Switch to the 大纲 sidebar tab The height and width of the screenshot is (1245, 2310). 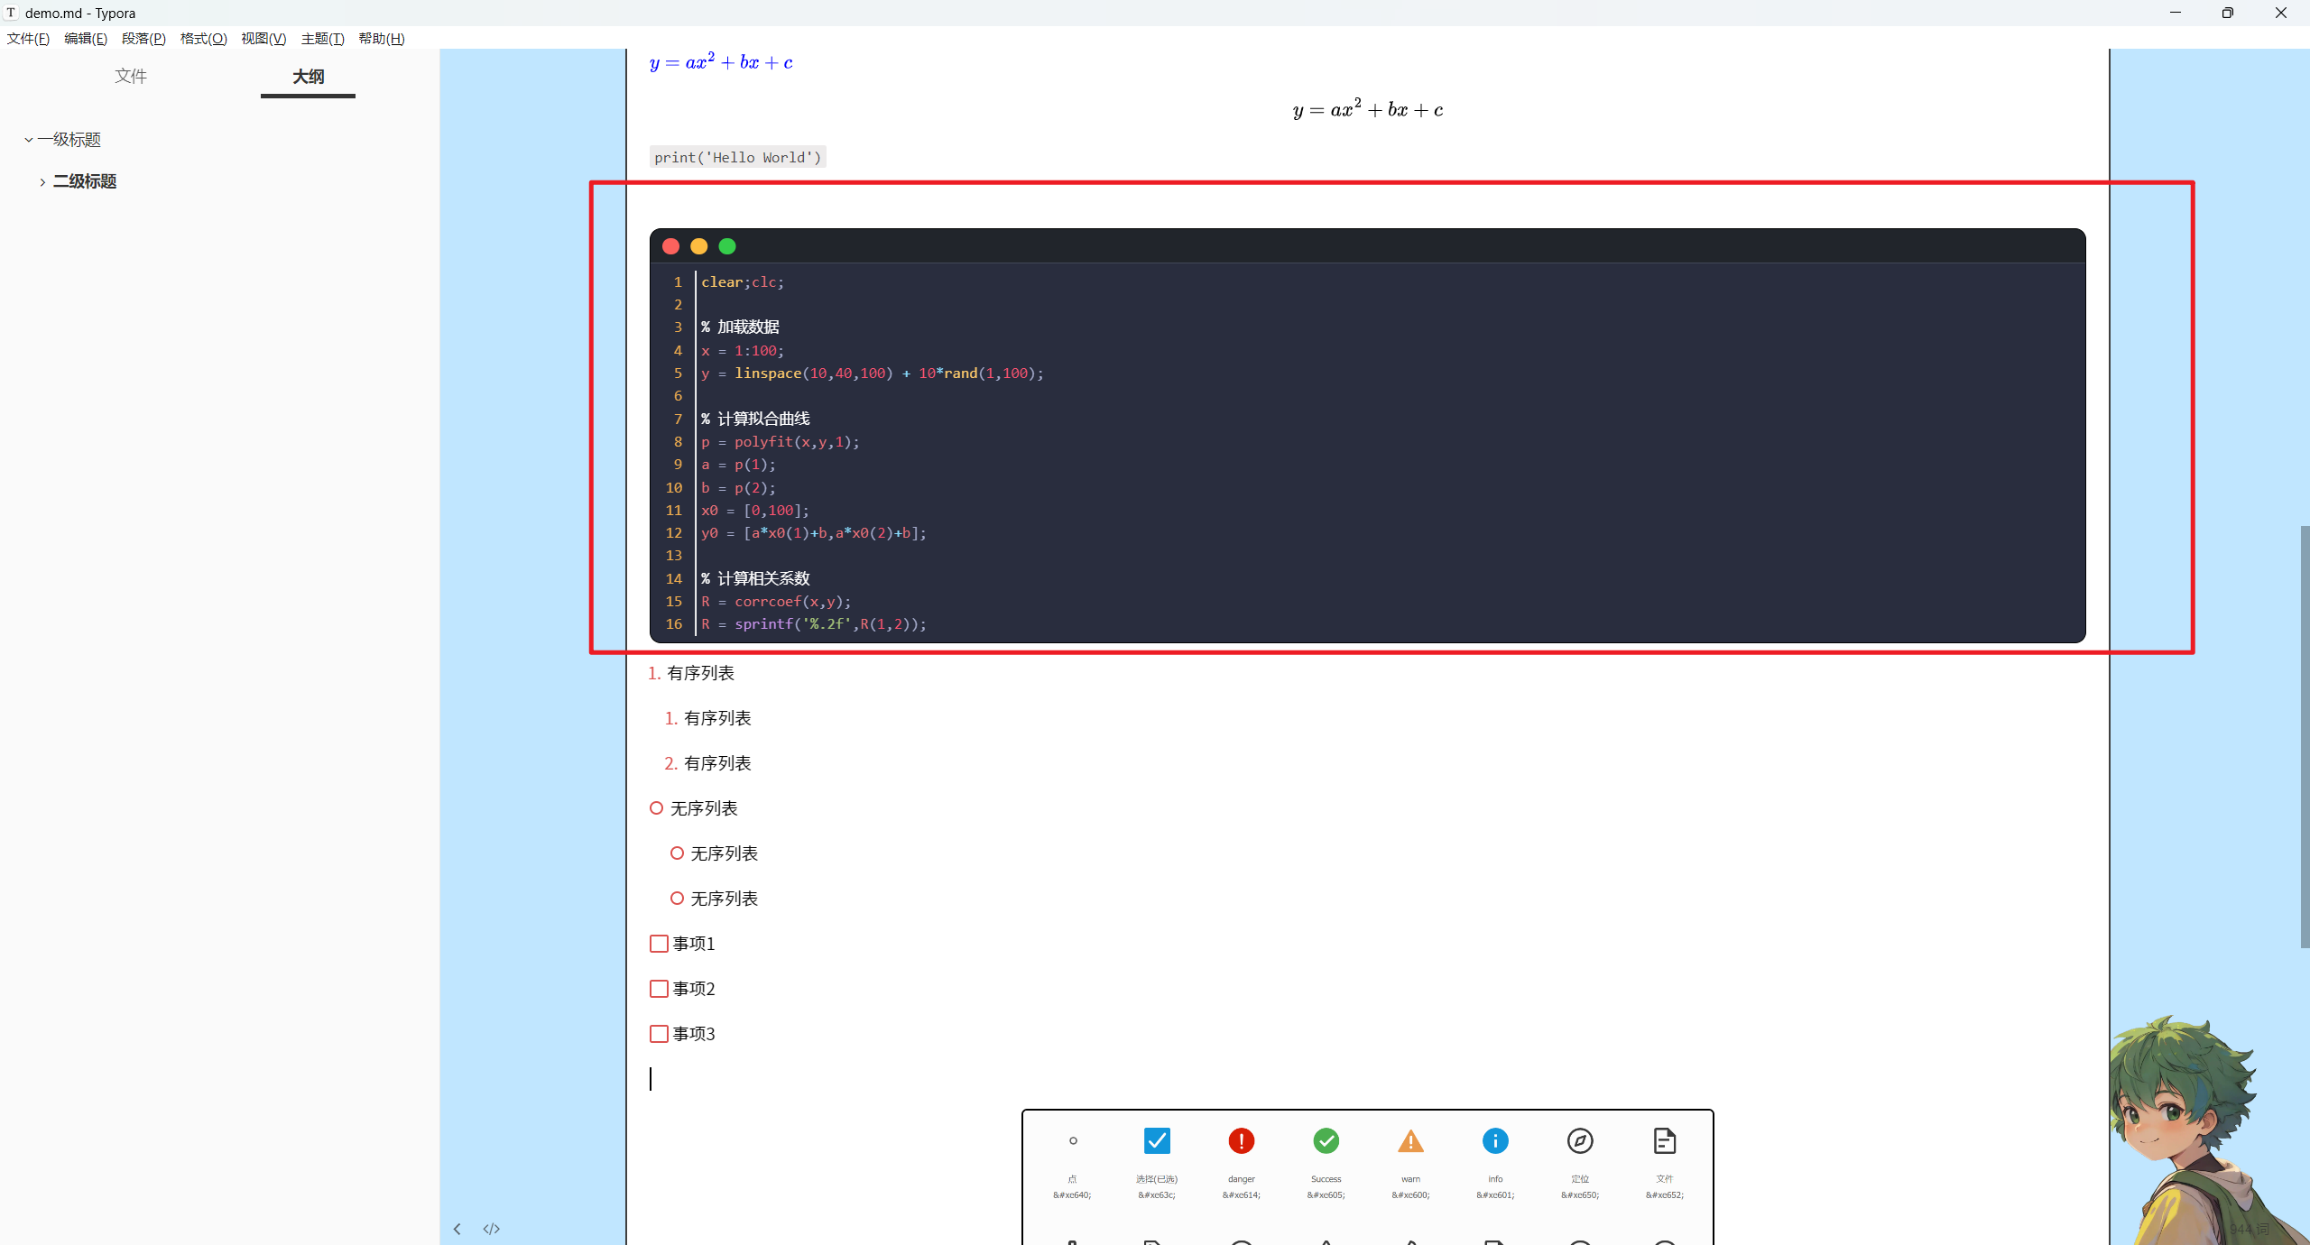[308, 77]
